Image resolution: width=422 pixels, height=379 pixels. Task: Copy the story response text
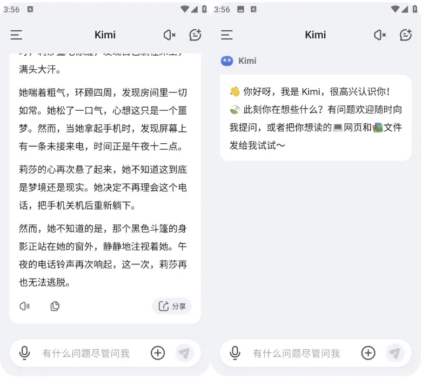click(x=55, y=306)
